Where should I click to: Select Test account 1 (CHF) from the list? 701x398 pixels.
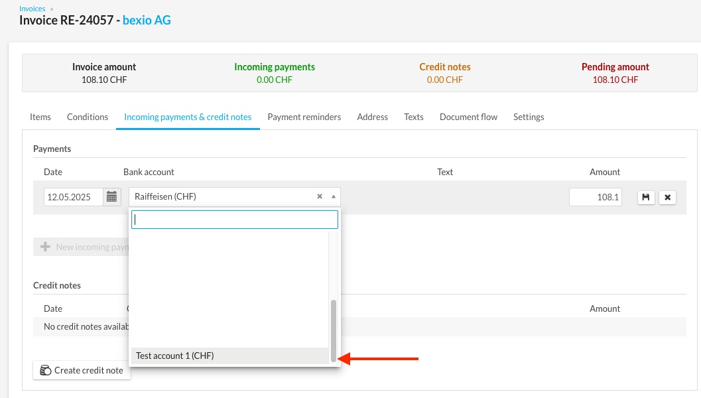(229, 356)
